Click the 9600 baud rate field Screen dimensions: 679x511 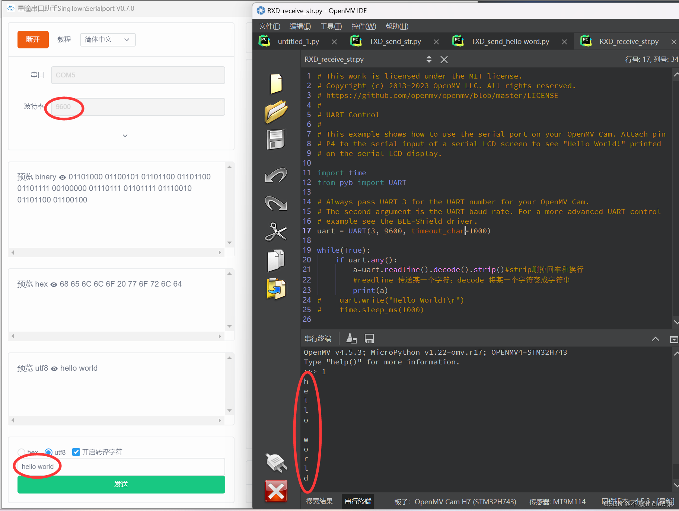coord(138,107)
